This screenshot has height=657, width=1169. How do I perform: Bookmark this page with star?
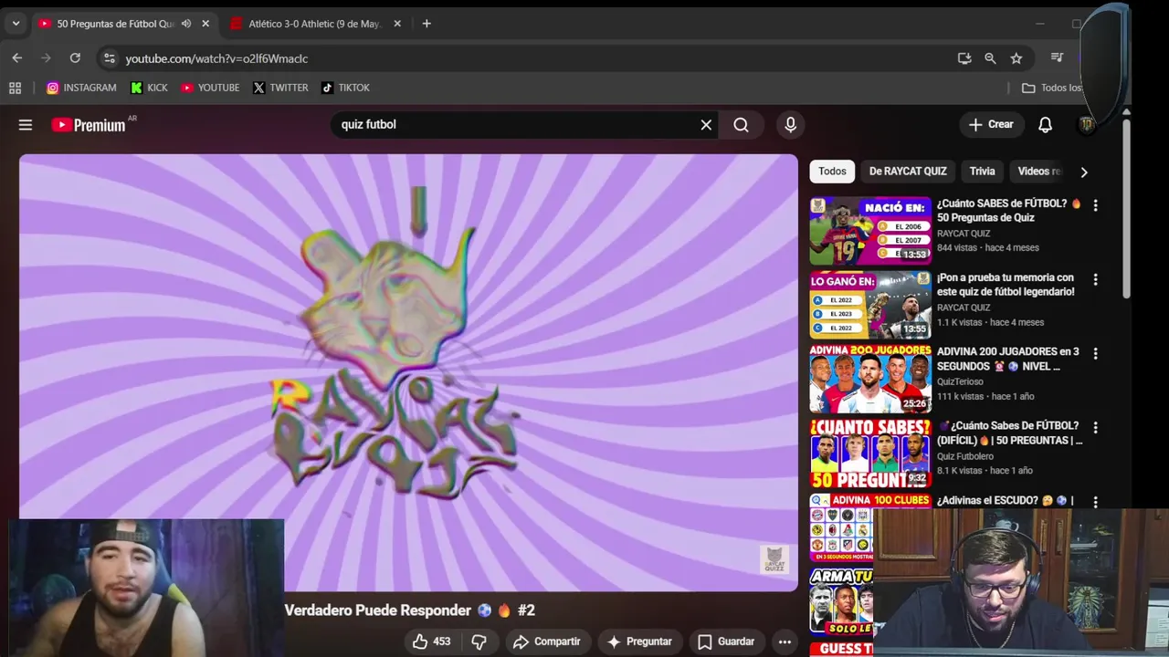(x=1016, y=58)
